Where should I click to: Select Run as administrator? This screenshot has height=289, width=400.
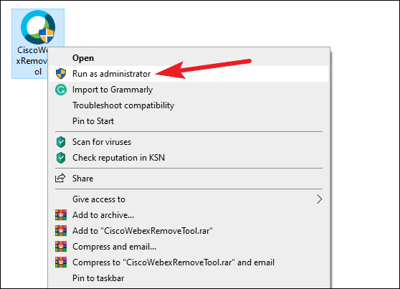[x=189, y=74]
